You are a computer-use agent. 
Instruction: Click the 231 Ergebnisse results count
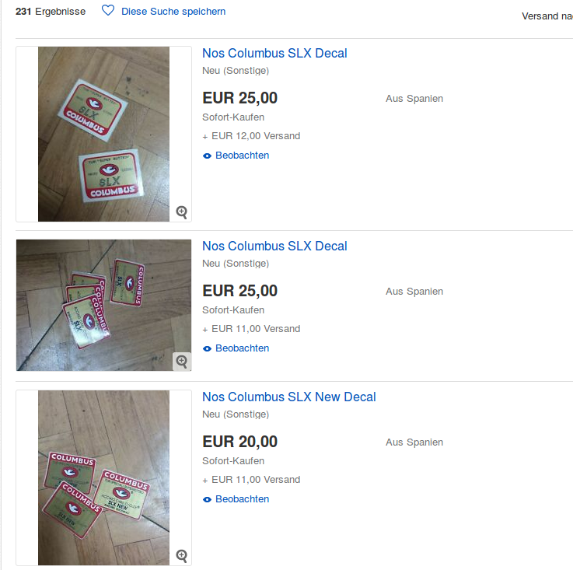pos(51,12)
